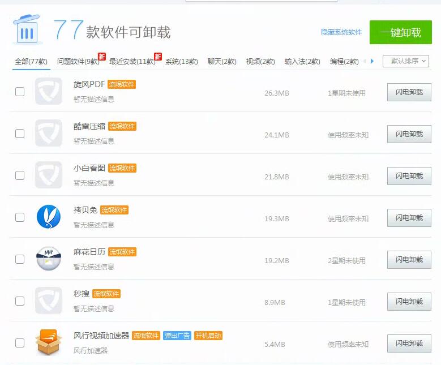Uninstall 小白看图 with 闪电卸载
Viewport: 441px width, 365px height.
click(x=409, y=176)
